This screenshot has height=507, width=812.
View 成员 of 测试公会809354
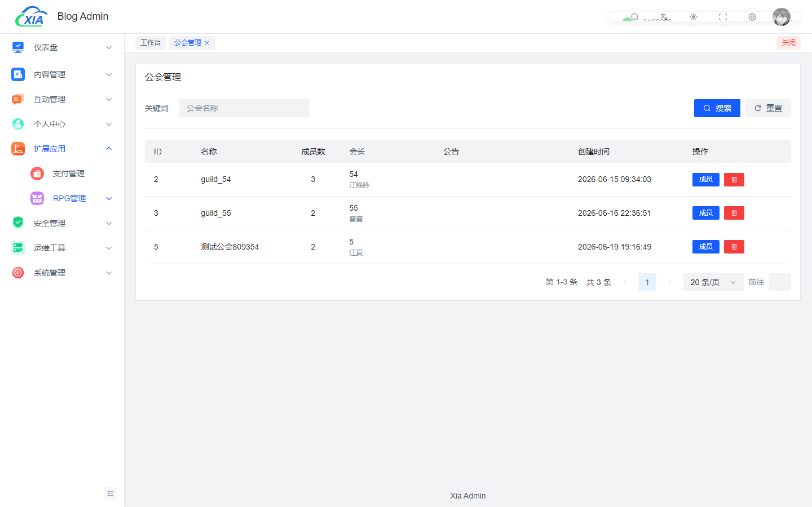(x=706, y=247)
